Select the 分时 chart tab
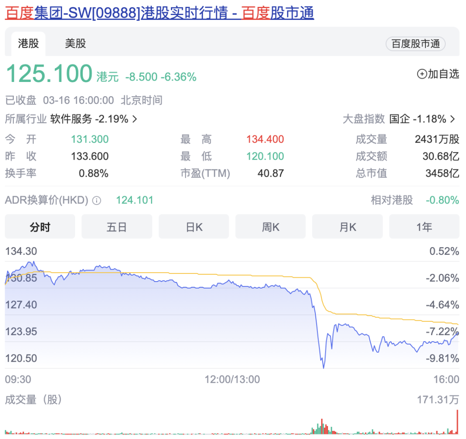466x439 pixels. coord(40,227)
